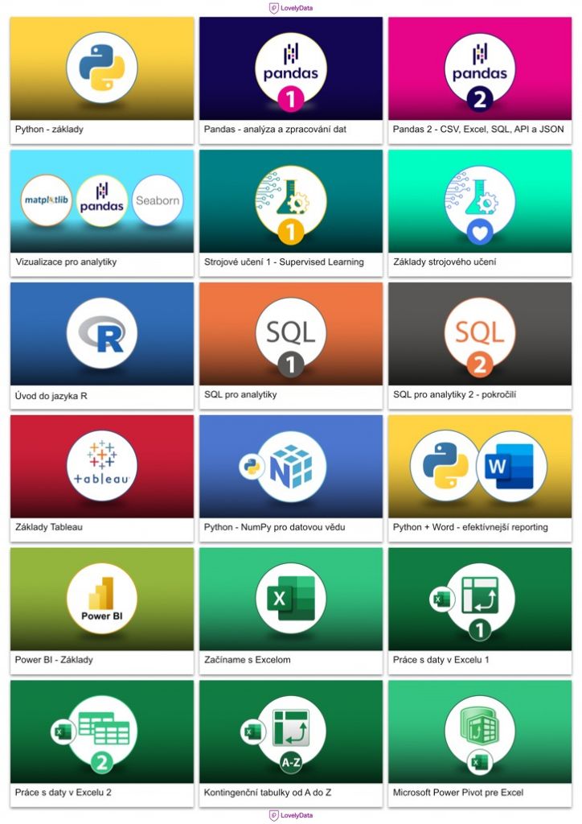The image size is (582, 824).
Task: Select the Strojové učení 1 course thumbnail
Action: point(291,201)
